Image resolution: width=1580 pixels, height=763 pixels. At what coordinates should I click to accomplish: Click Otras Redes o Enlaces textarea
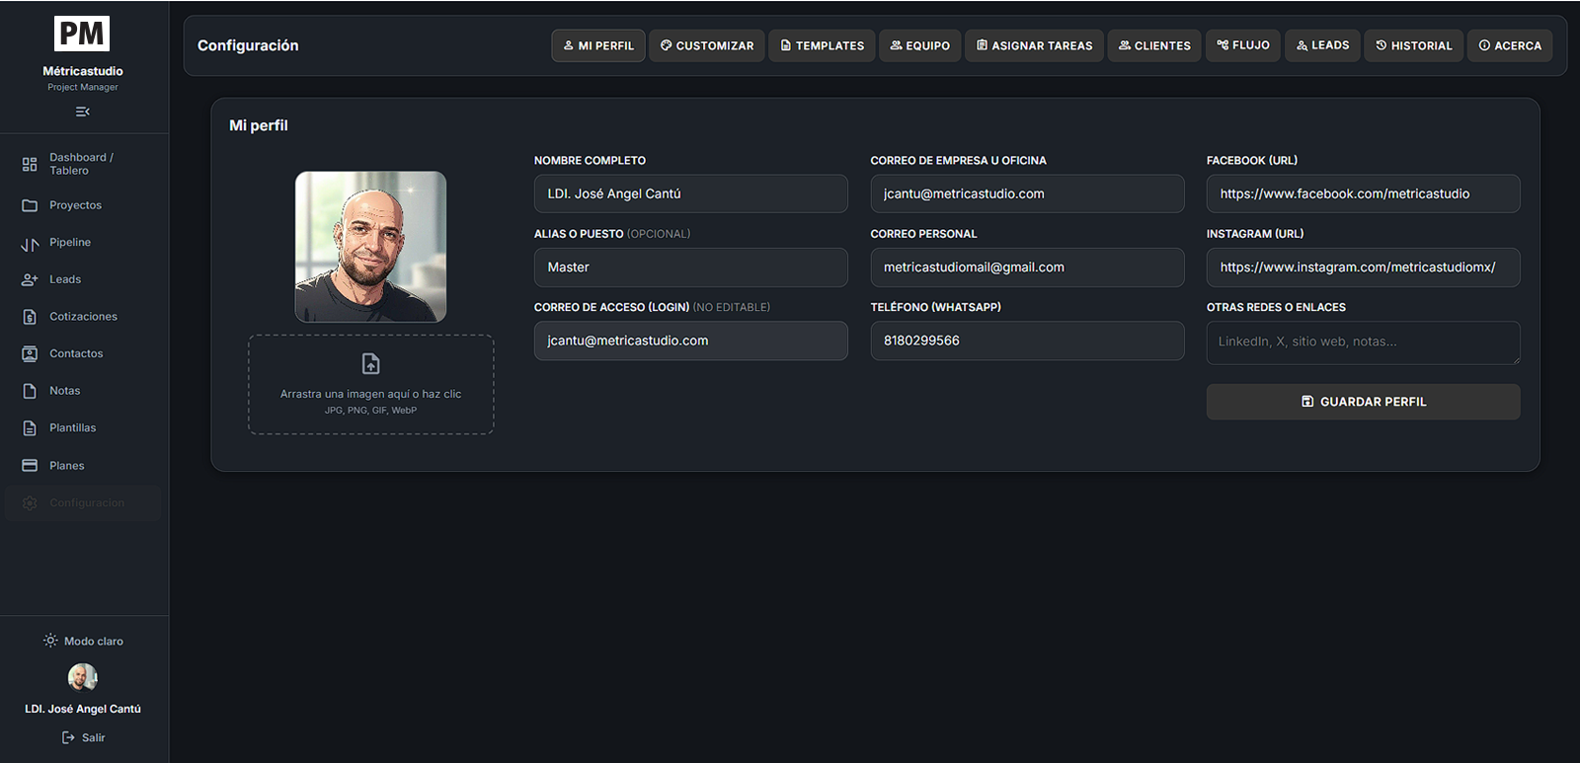point(1363,343)
